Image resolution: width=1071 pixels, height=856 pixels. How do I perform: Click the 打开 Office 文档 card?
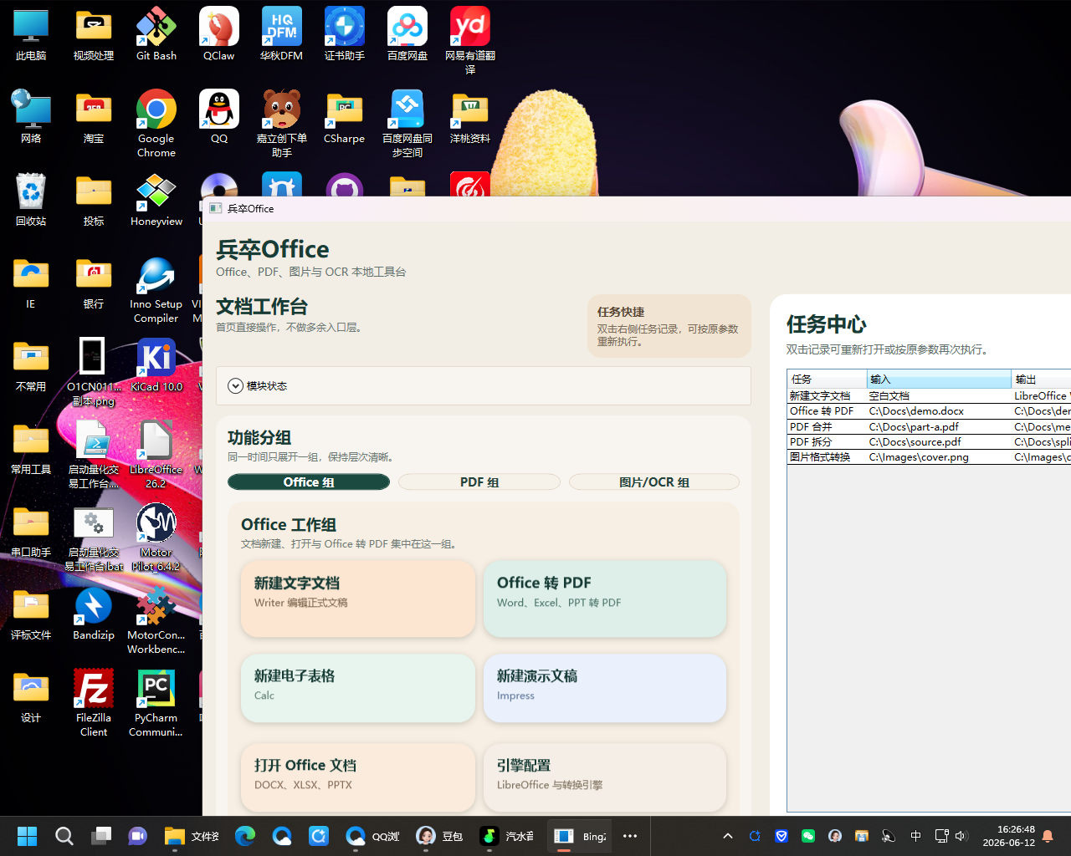click(x=358, y=777)
